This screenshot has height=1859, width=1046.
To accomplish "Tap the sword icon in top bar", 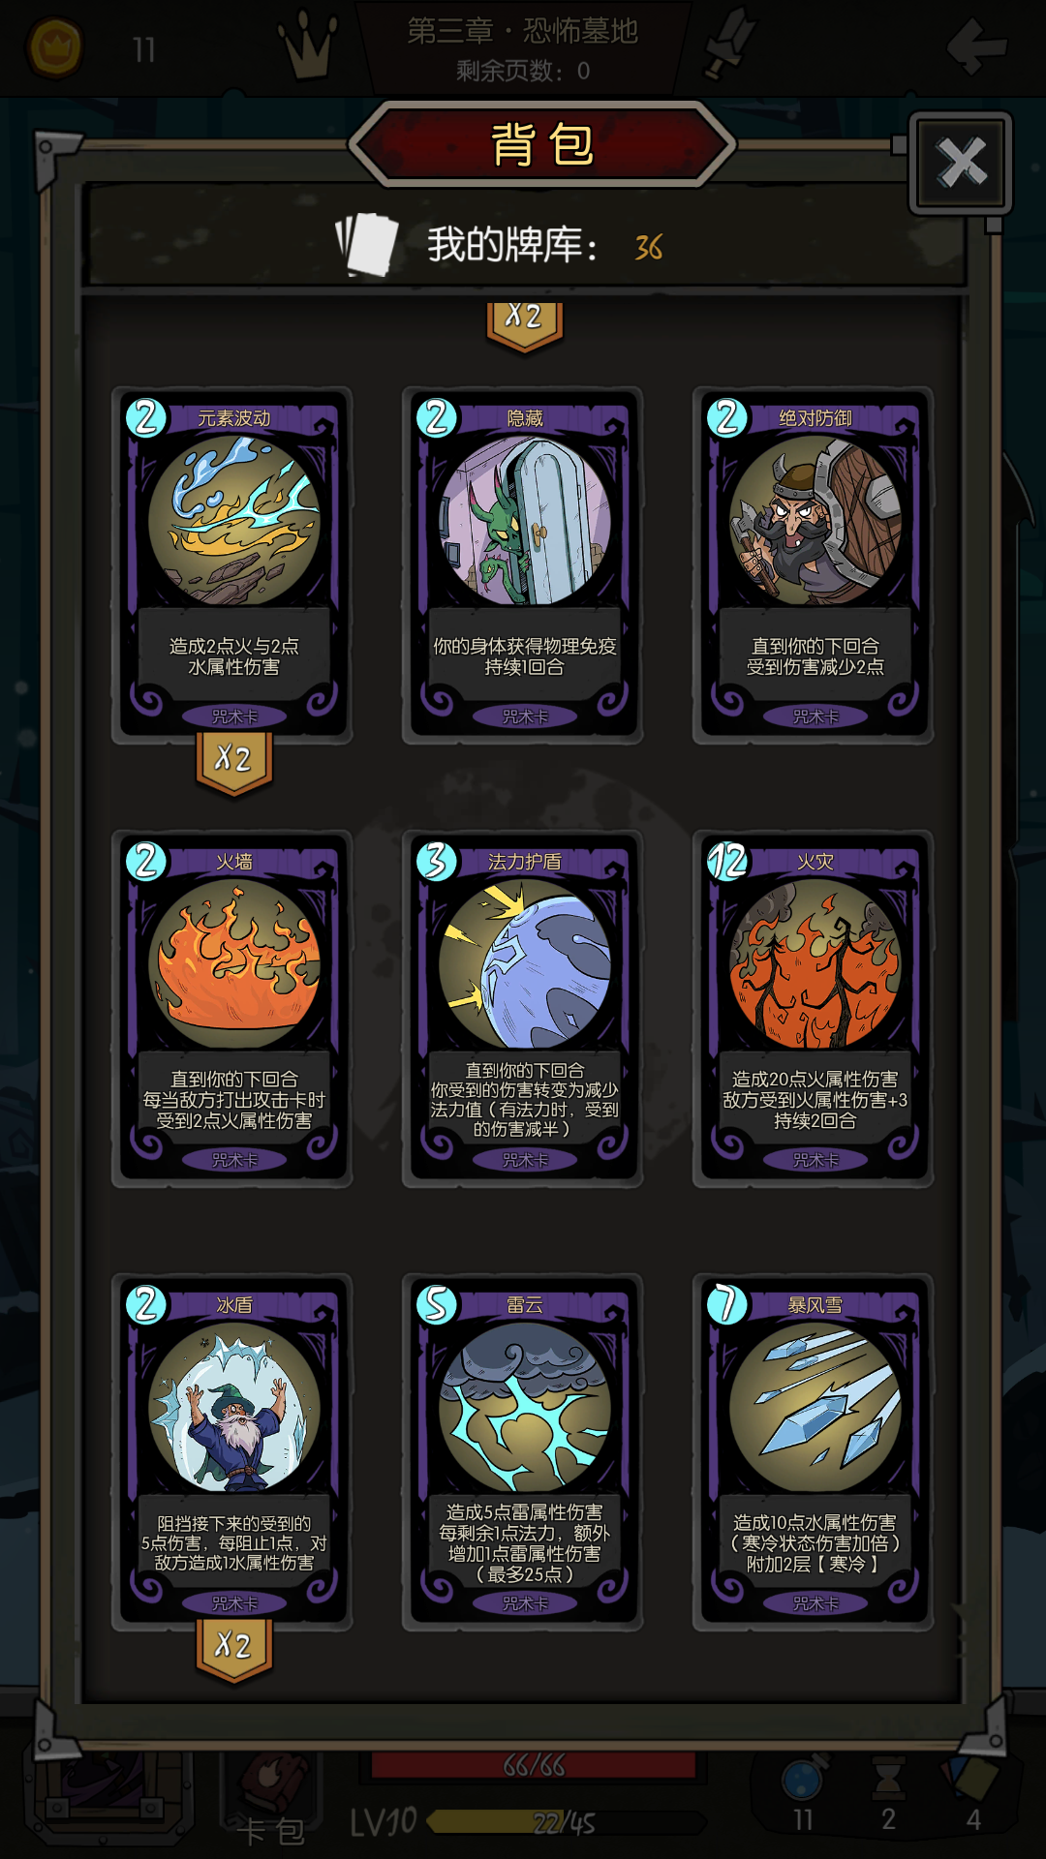I will pyautogui.click(x=729, y=43).
